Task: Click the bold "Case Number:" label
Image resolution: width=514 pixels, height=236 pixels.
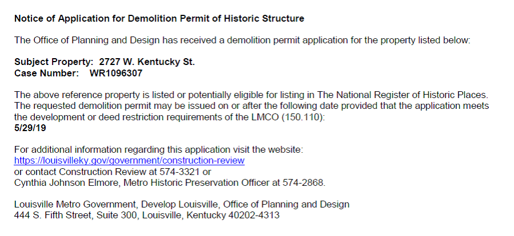Action: 46,73
